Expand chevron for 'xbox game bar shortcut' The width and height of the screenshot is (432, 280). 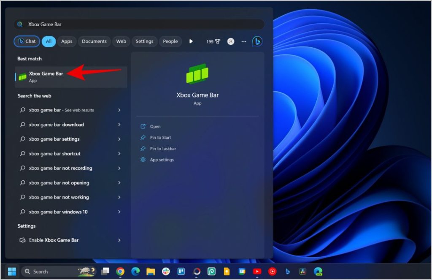coord(119,154)
